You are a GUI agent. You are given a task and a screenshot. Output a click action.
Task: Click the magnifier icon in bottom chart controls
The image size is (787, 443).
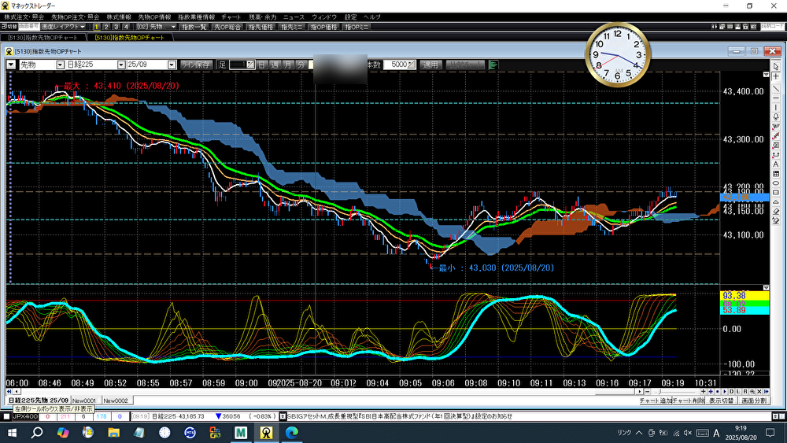752,391
